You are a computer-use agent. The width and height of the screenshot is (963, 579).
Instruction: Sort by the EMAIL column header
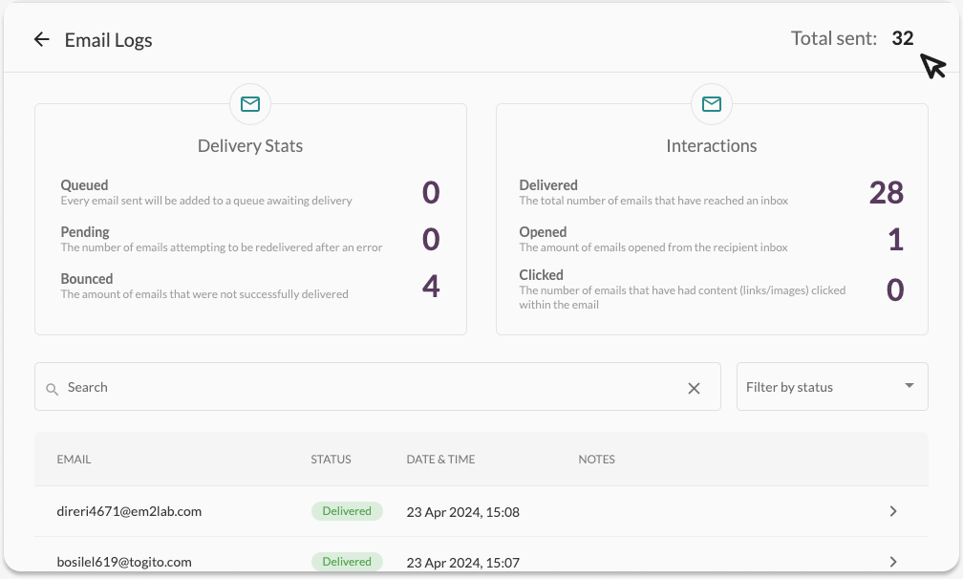click(x=75, y=460)
